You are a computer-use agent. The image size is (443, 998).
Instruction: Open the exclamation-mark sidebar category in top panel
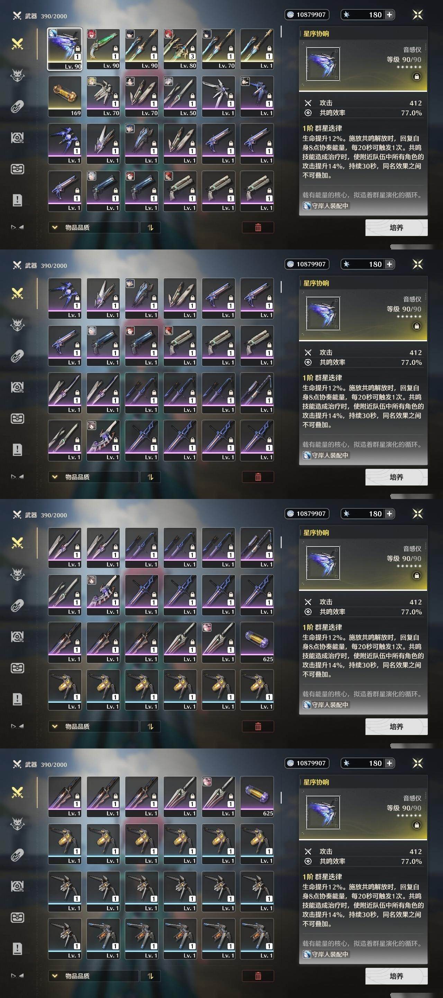click(x=17, y=200)
